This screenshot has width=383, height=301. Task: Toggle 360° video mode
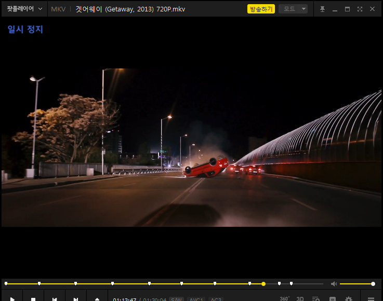pyautogui.click(x=285, y=298)
